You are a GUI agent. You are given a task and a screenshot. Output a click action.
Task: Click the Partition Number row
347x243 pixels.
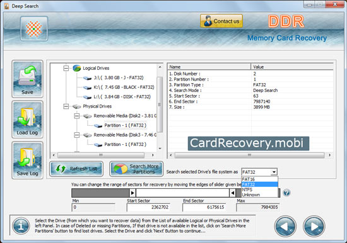250,79
